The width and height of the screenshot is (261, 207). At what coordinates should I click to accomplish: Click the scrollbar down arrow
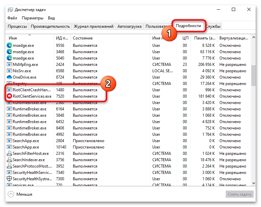pyautogui.click(x=254, y=183)
